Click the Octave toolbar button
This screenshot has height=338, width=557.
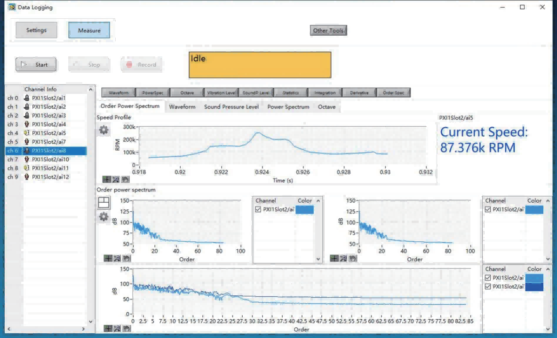click(x=187, y=93)
